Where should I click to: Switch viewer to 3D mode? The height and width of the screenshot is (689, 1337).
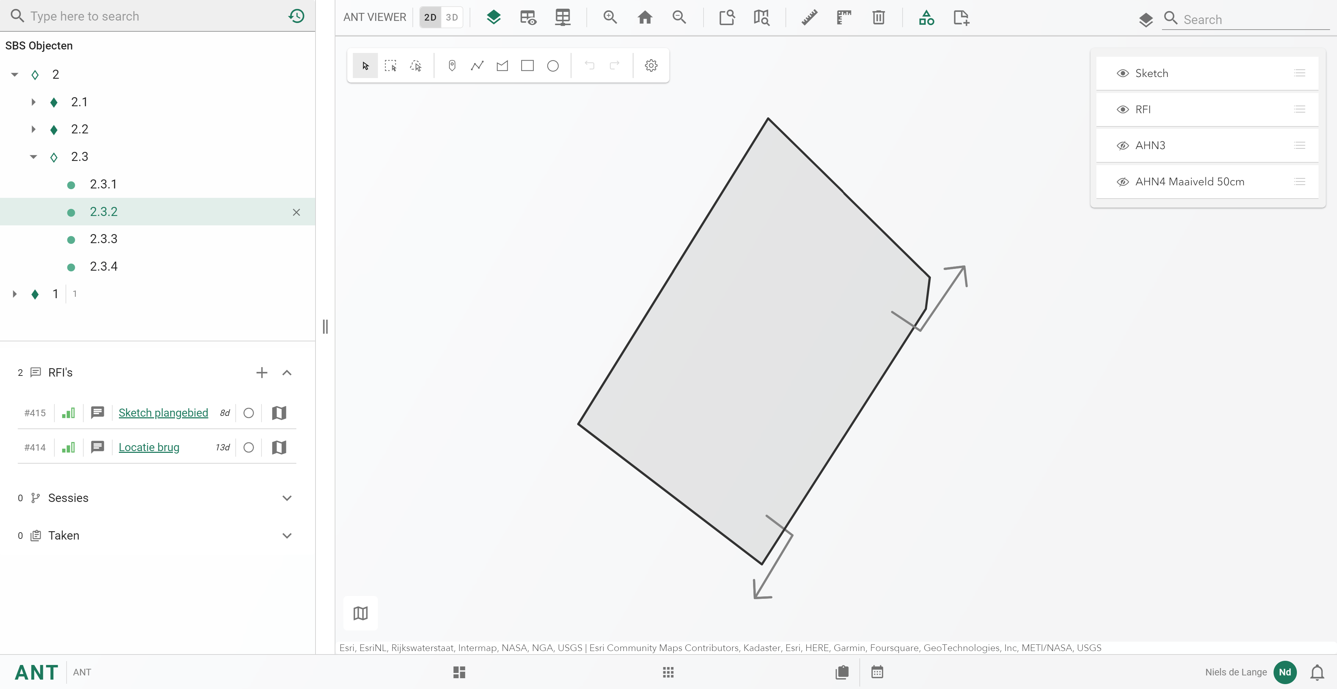(451, 17)
